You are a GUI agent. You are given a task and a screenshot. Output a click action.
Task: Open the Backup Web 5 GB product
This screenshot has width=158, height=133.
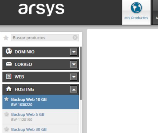point(40,117)
